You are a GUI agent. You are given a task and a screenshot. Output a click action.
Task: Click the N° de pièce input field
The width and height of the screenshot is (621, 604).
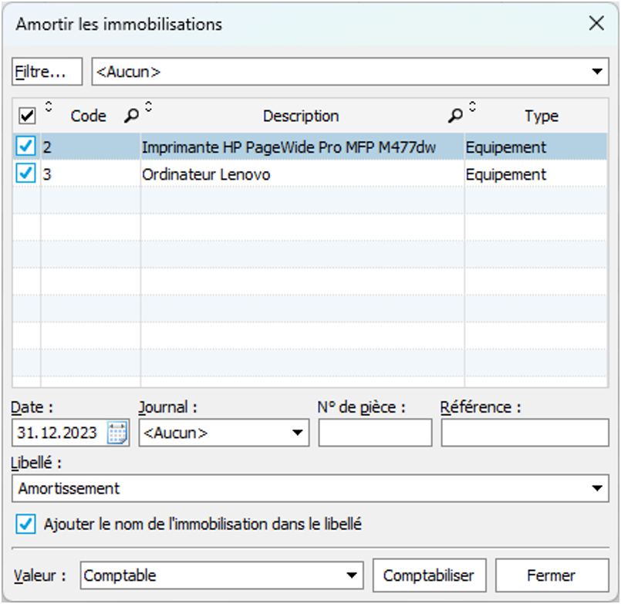(375, 433)
